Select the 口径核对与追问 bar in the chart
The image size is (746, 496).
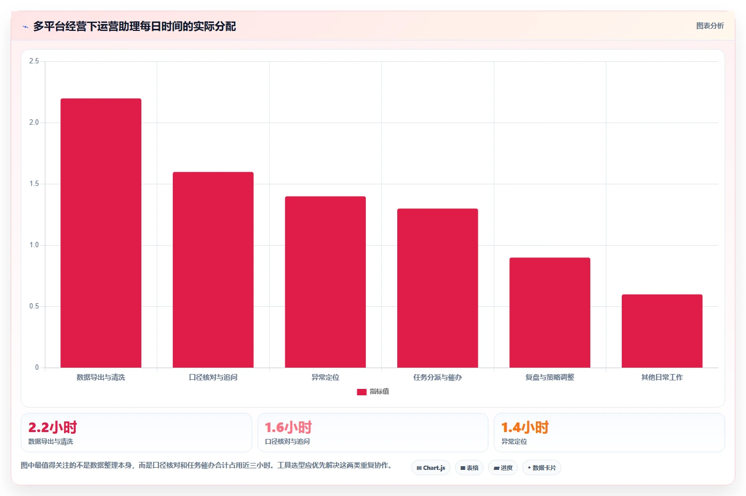[x=213, y=270]
